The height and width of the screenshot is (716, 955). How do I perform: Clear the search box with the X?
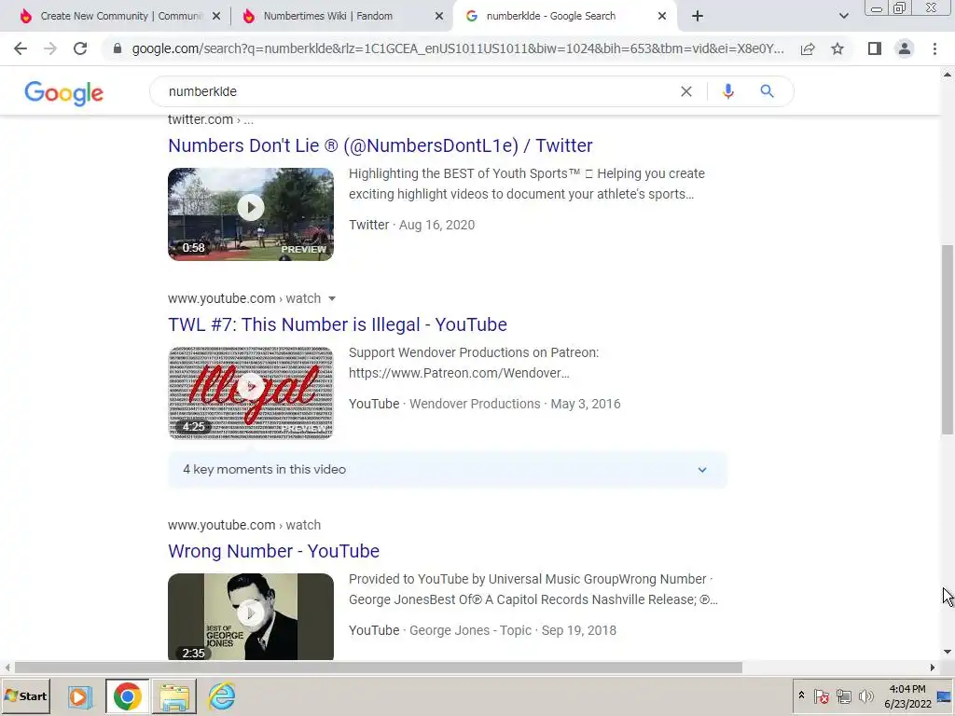(x=685, y=91)
